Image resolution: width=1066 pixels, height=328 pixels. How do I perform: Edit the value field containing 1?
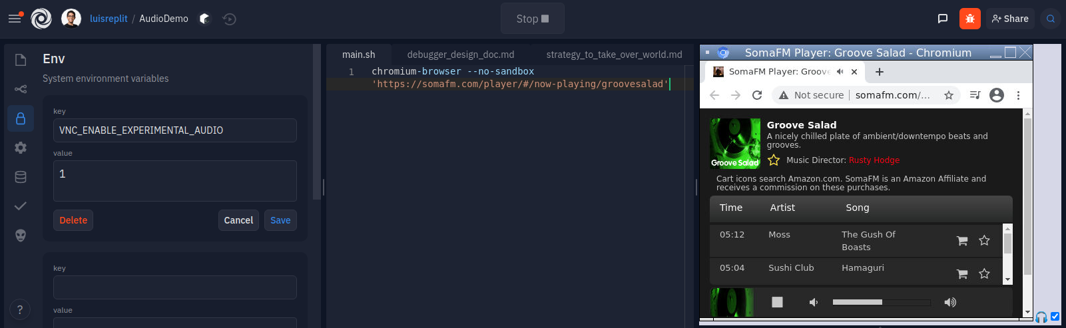(x=175, y=181)
